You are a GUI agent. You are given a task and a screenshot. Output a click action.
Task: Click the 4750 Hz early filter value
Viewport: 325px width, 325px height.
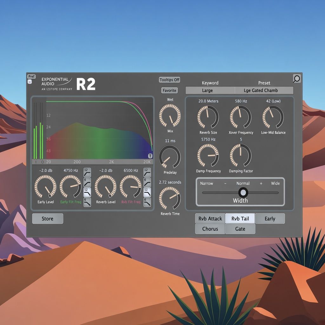point(71,170)
